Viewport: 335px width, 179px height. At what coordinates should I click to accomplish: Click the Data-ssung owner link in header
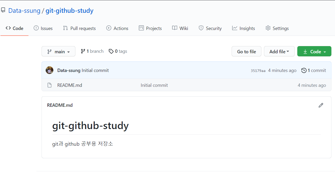[x=24, y=11]
